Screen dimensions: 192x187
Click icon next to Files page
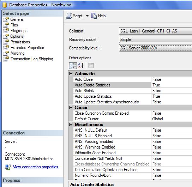pyautogui.click(x=6, y=25)
